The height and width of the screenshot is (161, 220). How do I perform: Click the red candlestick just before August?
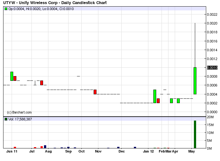[42, 83]
